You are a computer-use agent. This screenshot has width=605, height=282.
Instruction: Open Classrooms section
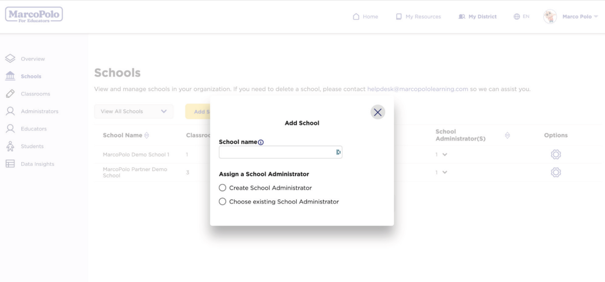point(35,94)
